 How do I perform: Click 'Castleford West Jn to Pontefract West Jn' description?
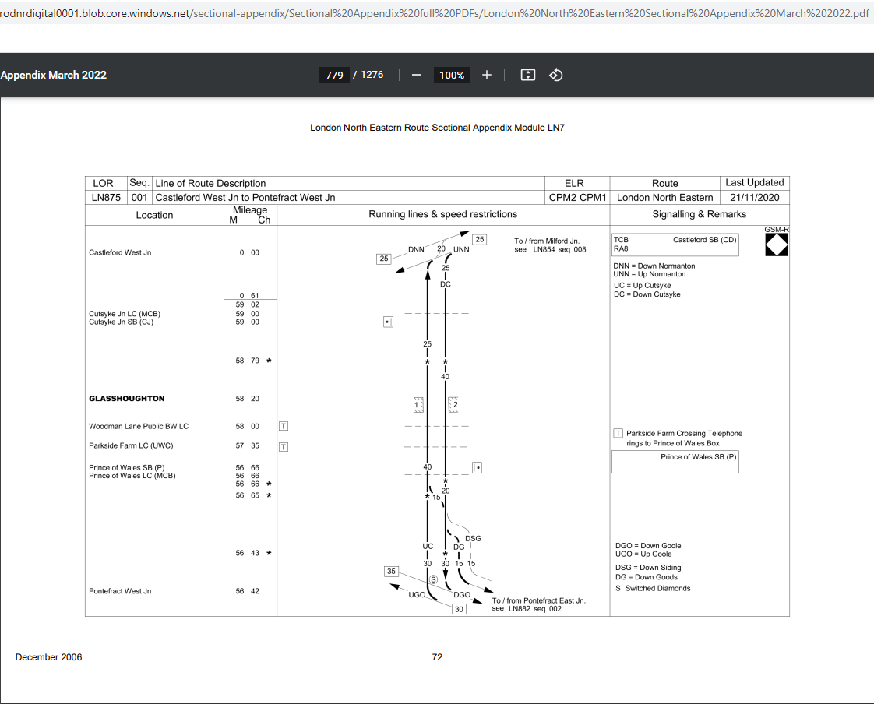[245, 197]
